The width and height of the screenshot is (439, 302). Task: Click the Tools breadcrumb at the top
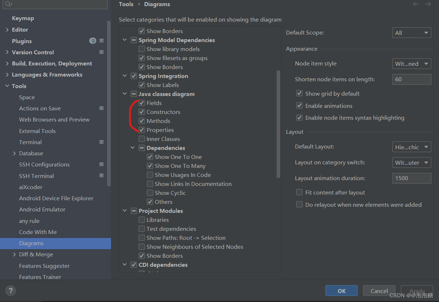point(126,4)
